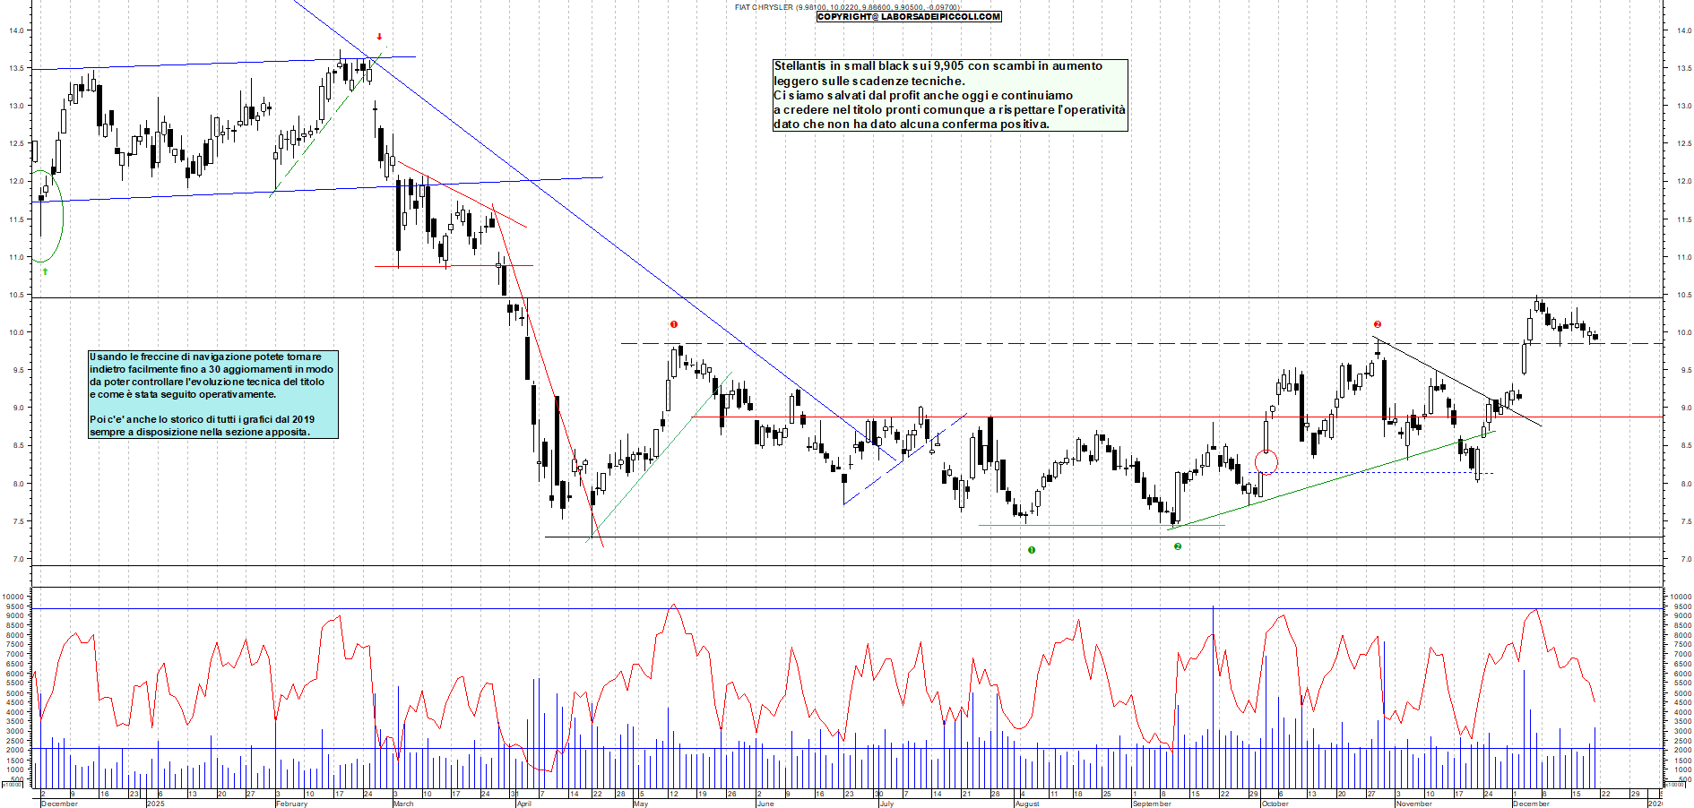Click the red down arrow above February peak
This screenshot has height=808, width=1694.
[379, 37]
